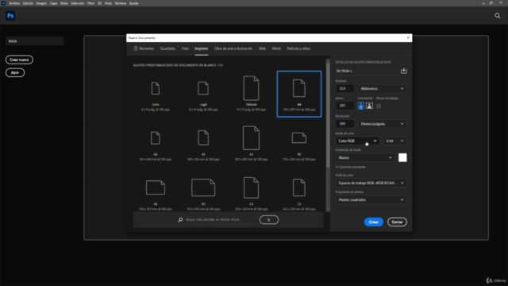Set landscape orientation

pos(369,106)
